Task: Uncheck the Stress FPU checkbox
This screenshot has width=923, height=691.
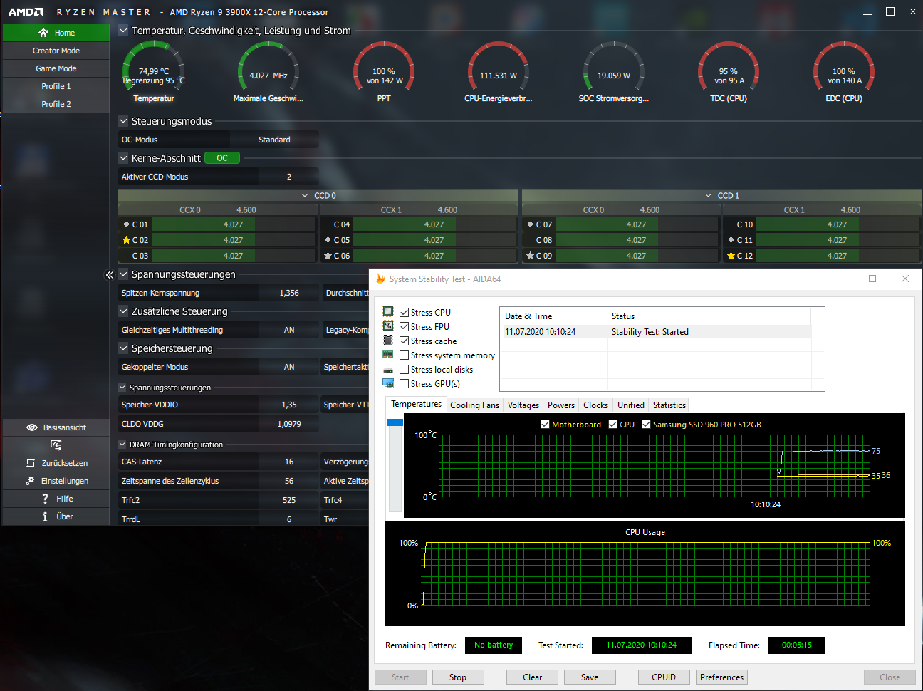Action: (405, 327)
